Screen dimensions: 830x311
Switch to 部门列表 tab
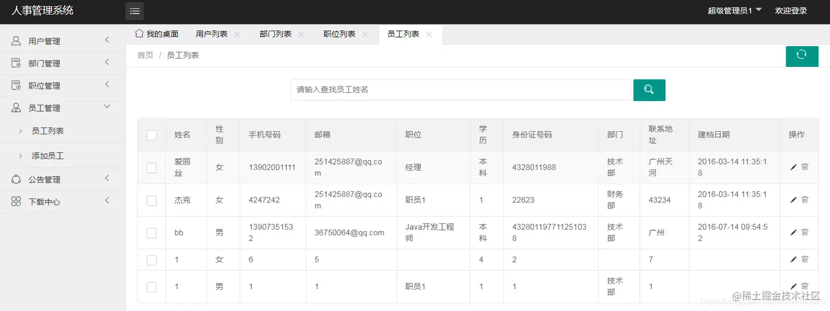(276, 34)
